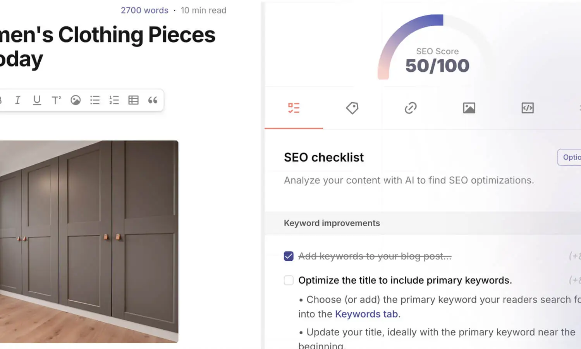This screenshot has height=349, width=581.
Task: Insert a bulleted list
Action: [x=95, y=100]
